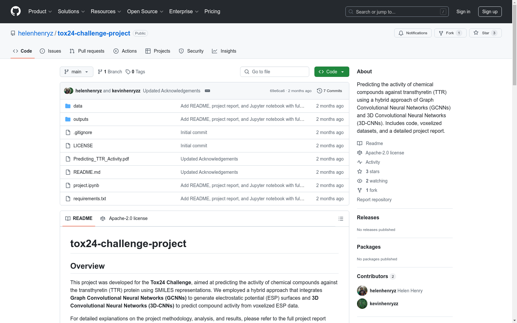Viewport: 517px width, 323px height.
Task: Open the Enterprise dropdown
Action: click(184, 12)
